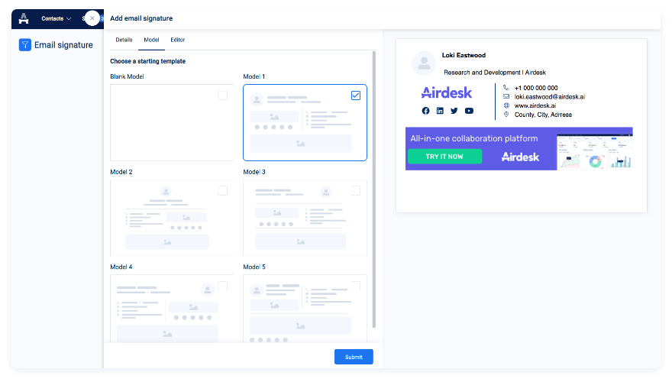Click the white Airdesk logo in the banner
Screen dimensions: 672x382
click(x=520, y=157)
